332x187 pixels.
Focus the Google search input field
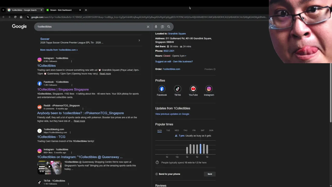point(91,27)
